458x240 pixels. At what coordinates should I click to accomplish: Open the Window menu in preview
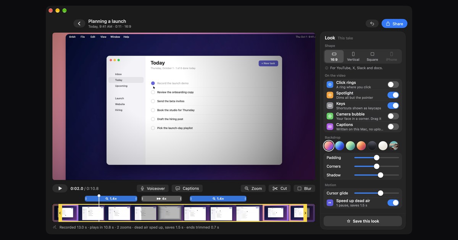[x=115, y=37]
